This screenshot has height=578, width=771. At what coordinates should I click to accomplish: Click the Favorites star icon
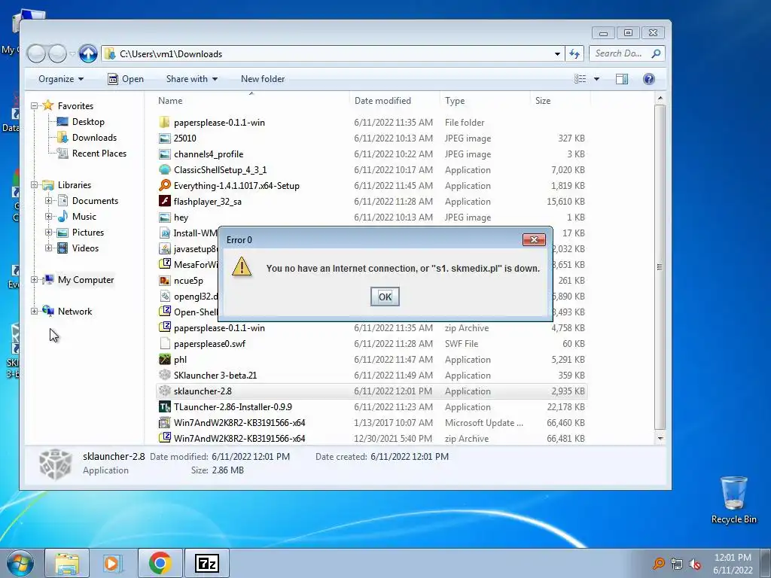(47, 105)
